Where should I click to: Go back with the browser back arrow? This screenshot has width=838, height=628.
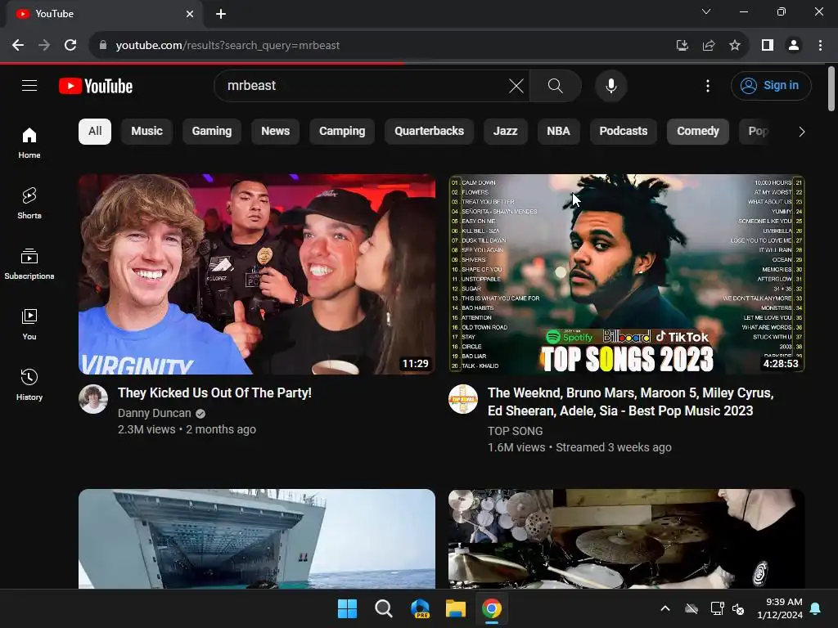click(x=18, y=46)
